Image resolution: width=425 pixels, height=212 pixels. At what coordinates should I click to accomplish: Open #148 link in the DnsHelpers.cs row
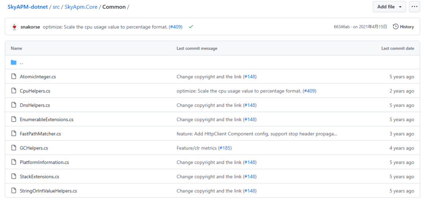click(x=249, y=105)
